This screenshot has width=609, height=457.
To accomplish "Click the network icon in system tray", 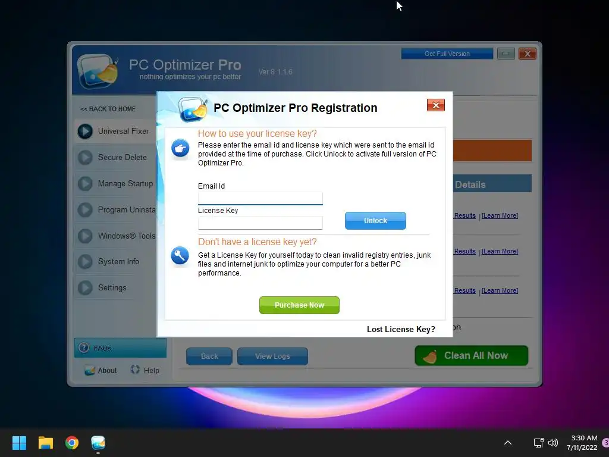I will 538,443.
